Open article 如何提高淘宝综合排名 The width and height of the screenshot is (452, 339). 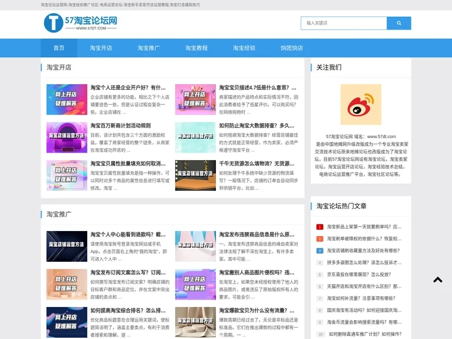tap(128, 311)
